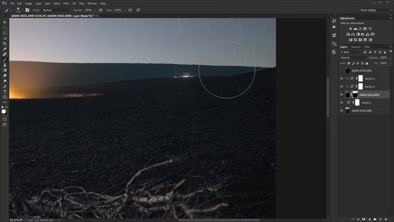Image resolution: width=394 pixels, height=222 pixels.
Task: Hide the A6000-0042.ARW layer
Action: [x=342, y=94]
